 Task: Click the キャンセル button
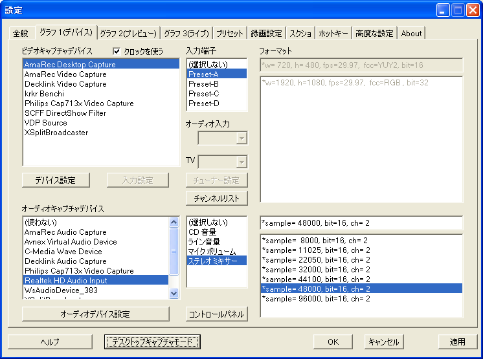(384, 342)
